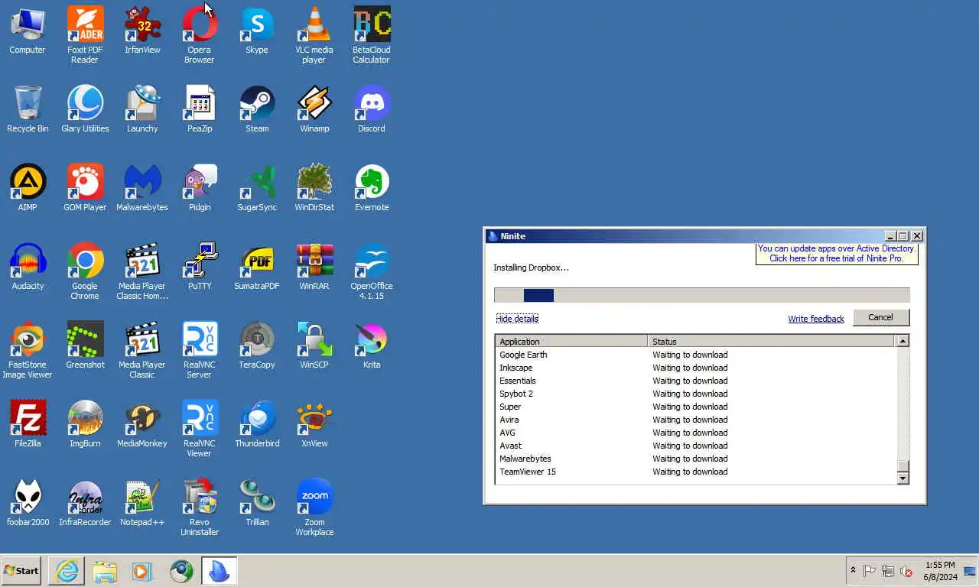Viewport: 979px width, 587px height.
Task: Click the Hide details link
Action: (x=517, y=319)
